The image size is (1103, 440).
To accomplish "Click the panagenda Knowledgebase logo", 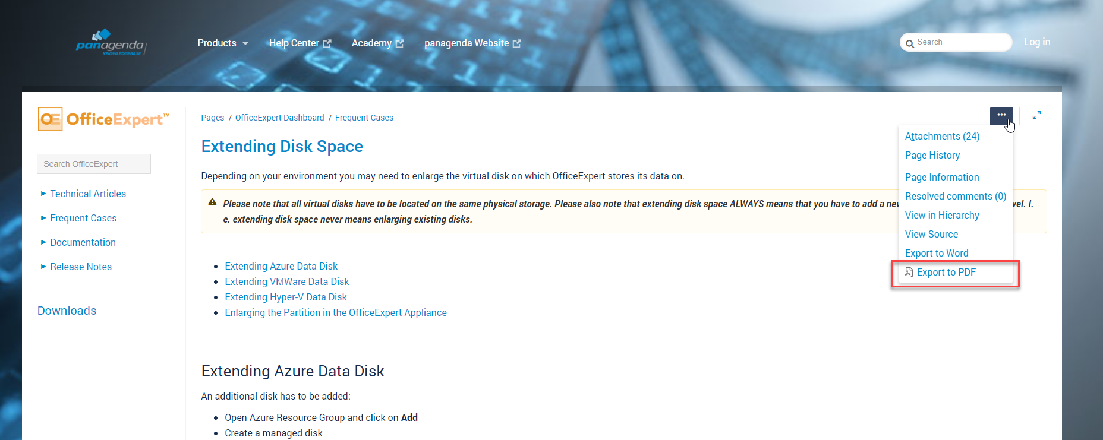I will point(111,43).
